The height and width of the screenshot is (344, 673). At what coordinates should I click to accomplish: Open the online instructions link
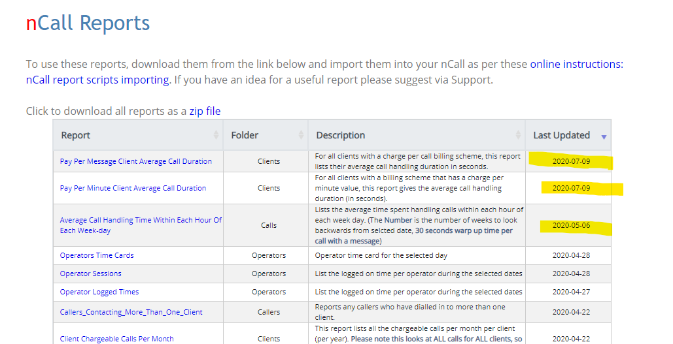(x=576, y=64)
